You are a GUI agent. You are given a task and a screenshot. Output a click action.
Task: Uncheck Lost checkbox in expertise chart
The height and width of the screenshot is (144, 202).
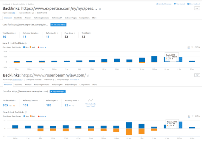click(31, 47)
